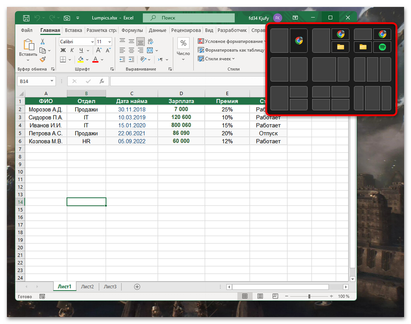The image size is (411, 324).
Task: Click the Вставить paste button
Action: pos(28,48)
